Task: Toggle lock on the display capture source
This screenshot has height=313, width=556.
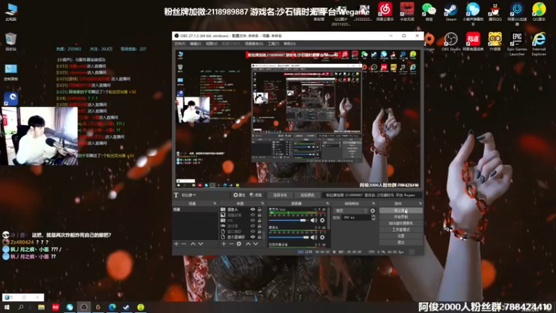Action: point(259,236)
